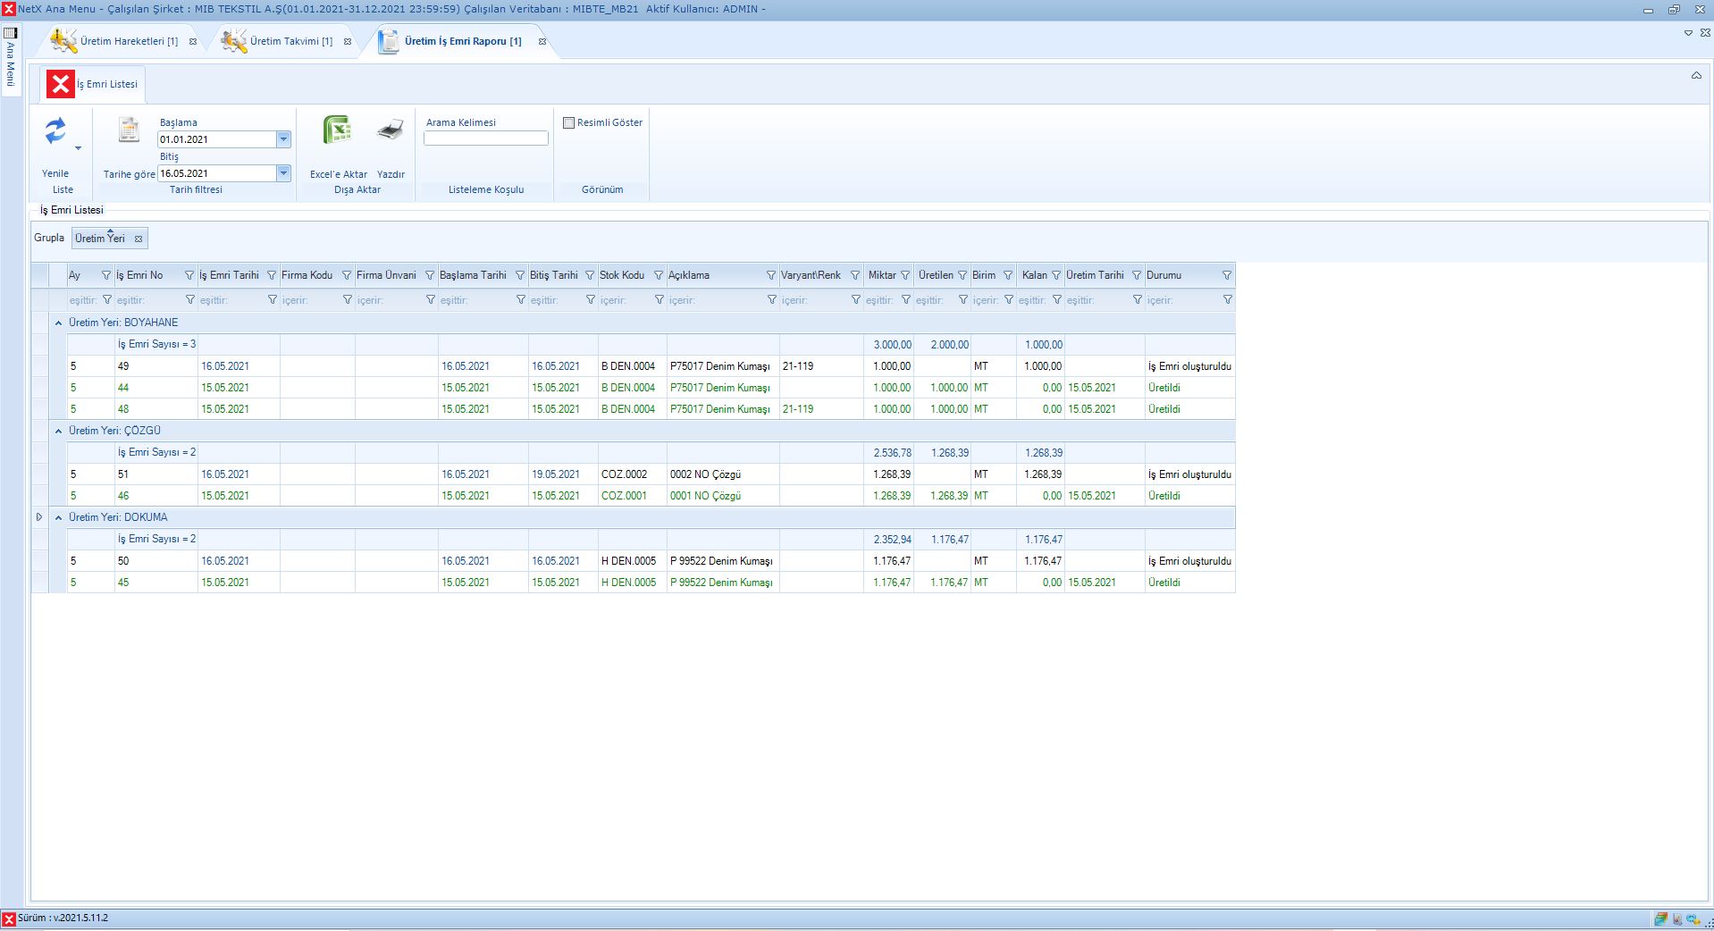Collapse the ribbon with top-right arrow
This screenshot has width=1714, height=931.
tap(1695, 76)
